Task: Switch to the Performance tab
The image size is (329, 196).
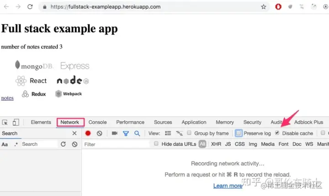Action: click(x=130, y=122)
